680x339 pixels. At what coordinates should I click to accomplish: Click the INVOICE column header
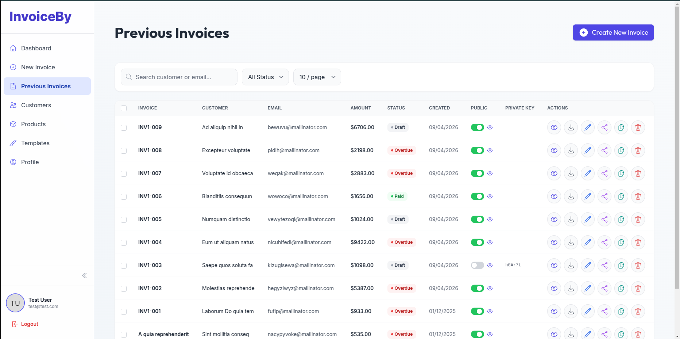coord(147,108)
